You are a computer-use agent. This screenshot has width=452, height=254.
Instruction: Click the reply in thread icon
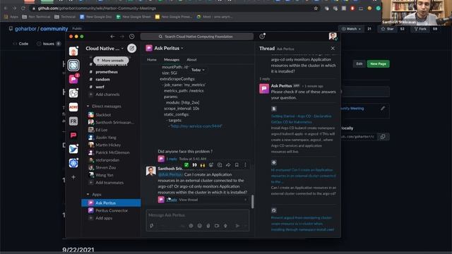pos(220,165)
